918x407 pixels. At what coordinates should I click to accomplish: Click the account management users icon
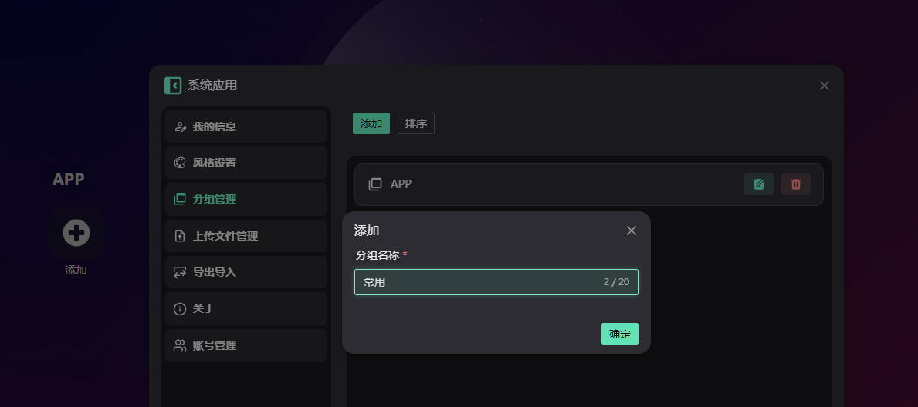[x=180, y=345]
